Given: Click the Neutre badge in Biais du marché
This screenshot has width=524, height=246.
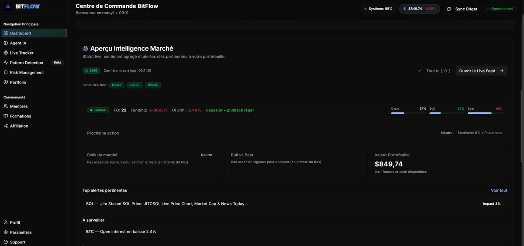Looking at the screenshot, I should (206, 155).
